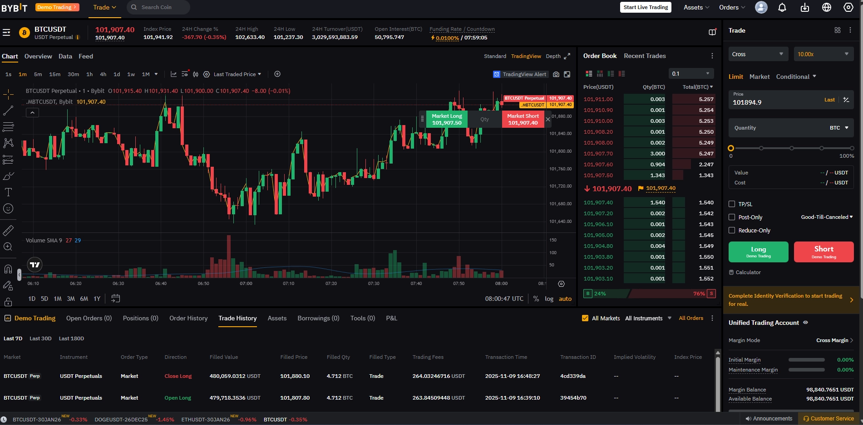Select the Depth chart view
This screenshot has width=863, height=425.
(553, 56)
